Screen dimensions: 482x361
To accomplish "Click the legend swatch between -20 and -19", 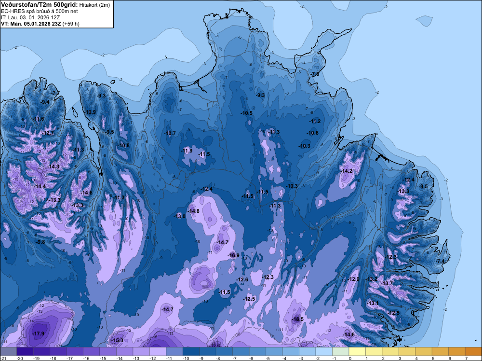I will coord(25,351).
